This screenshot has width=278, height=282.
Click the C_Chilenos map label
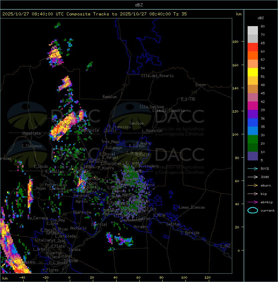32,146
